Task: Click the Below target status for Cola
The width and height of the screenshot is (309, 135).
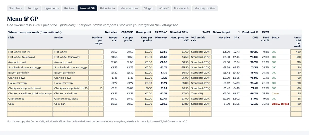Action: coord(280,104)
